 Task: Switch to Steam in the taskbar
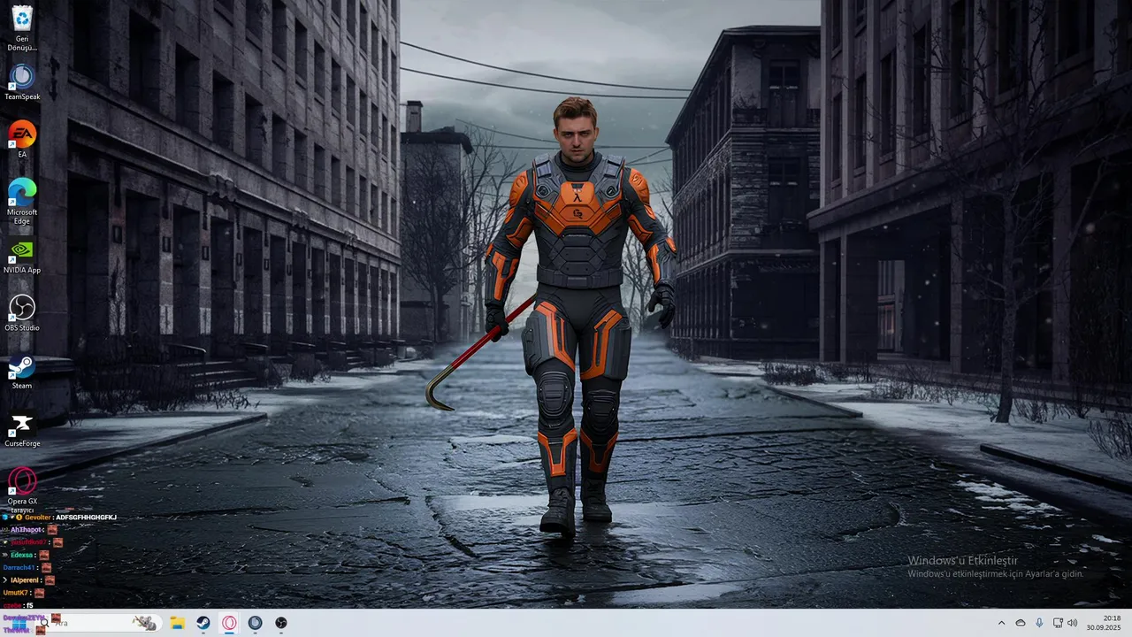pyautogui.click(x=203, y=623)
